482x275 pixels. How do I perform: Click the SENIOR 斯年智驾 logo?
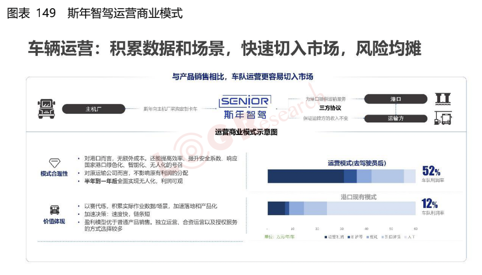click(245, 107)
